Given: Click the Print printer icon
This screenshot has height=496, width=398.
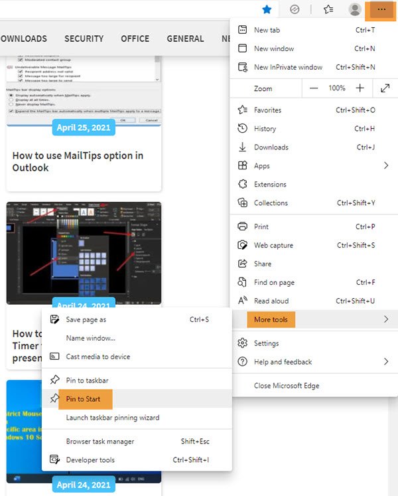Looking at the screenshot, I should pos(243,226).
